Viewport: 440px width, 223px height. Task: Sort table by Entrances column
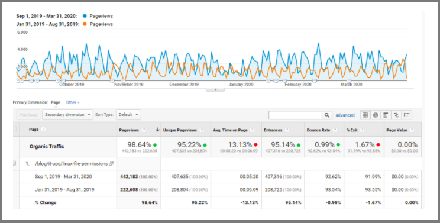pyautogui.click(x=273, y=130)
